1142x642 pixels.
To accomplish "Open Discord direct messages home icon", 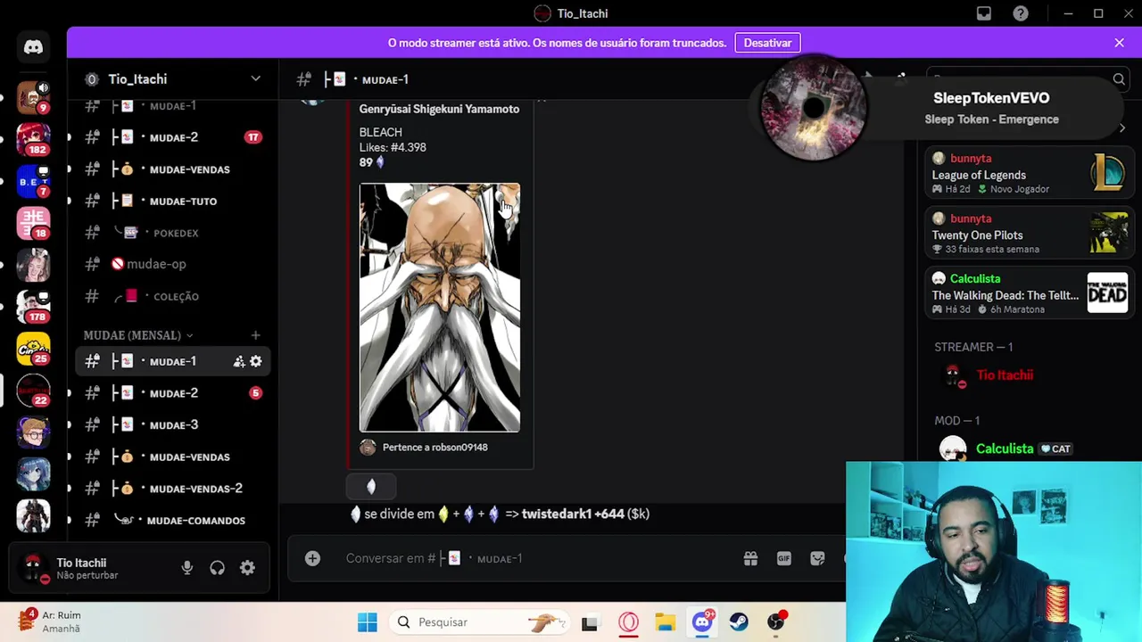I will [33, 47].
